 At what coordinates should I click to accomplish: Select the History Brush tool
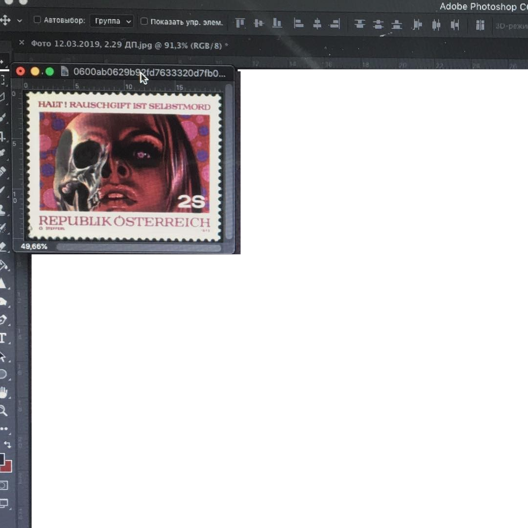click(3, 228)
